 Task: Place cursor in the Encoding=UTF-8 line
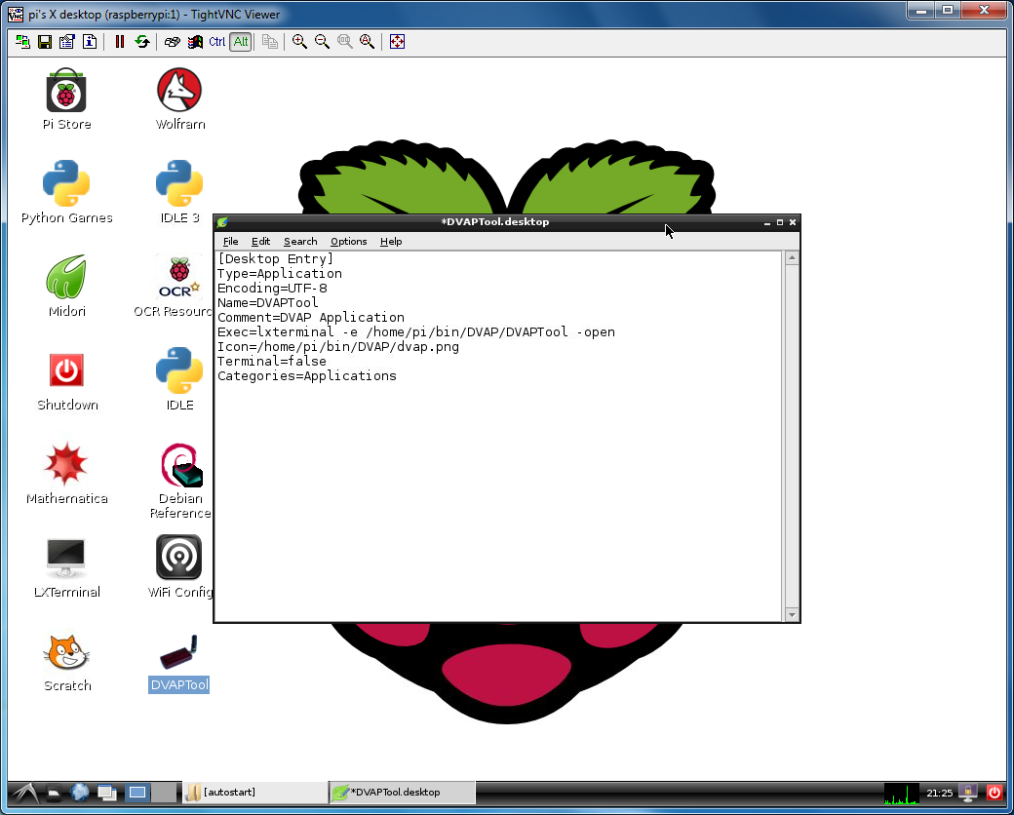pyautogui.click(x=272, y=289)
